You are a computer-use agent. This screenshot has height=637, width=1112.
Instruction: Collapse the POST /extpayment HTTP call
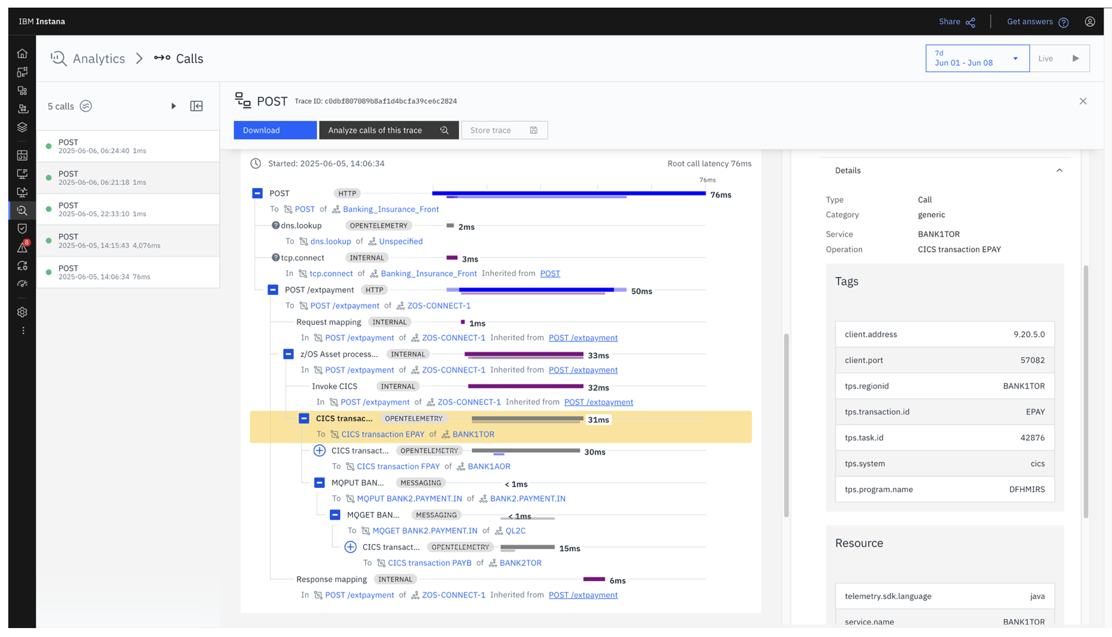point(273,290)
